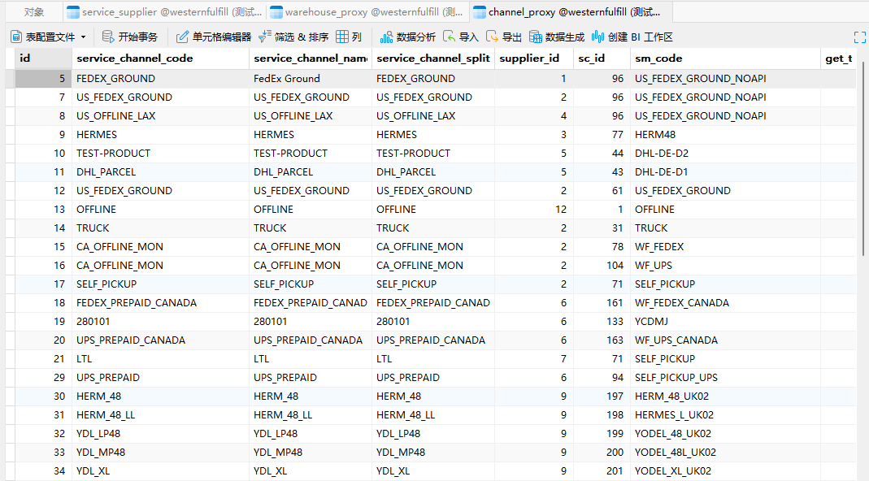
Task: Click the 导出 label
Action: [511, 37]
